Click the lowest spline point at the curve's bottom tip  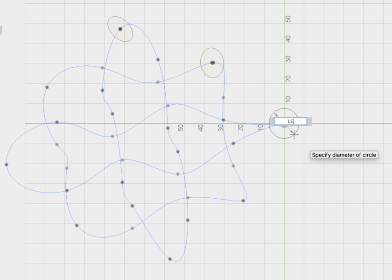pos(170,259)
